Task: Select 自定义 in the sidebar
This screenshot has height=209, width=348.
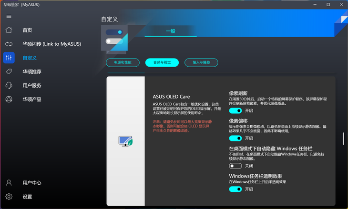Action: pyautogui.click(x=30, y=58)
